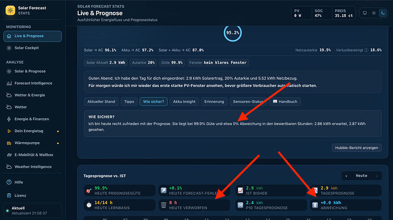
Task: Open Solar & Prognose analysis page
Action: coord(32,71)
